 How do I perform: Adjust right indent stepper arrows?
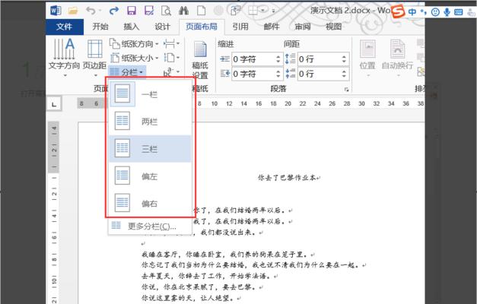click(278, 74)
